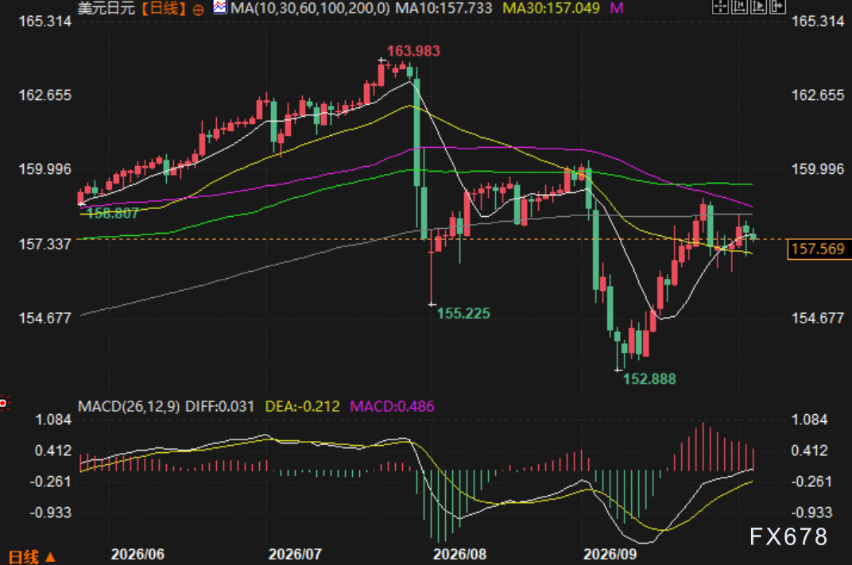Click the range-with-play-arrow chart tool icon

coord(758,6)
